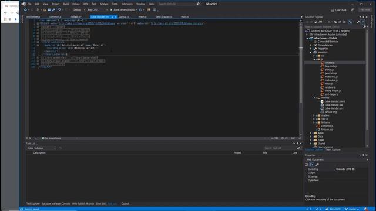Toggle Show All Files in Solution Explorer
The height and width of the screenshot is (211, 376).
click(x=344, y=22)
